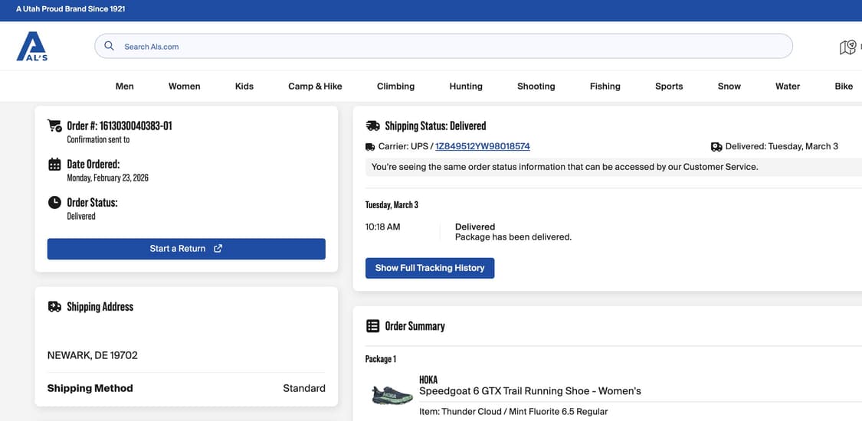Click the Search Als.com input field

click(444, 47)
